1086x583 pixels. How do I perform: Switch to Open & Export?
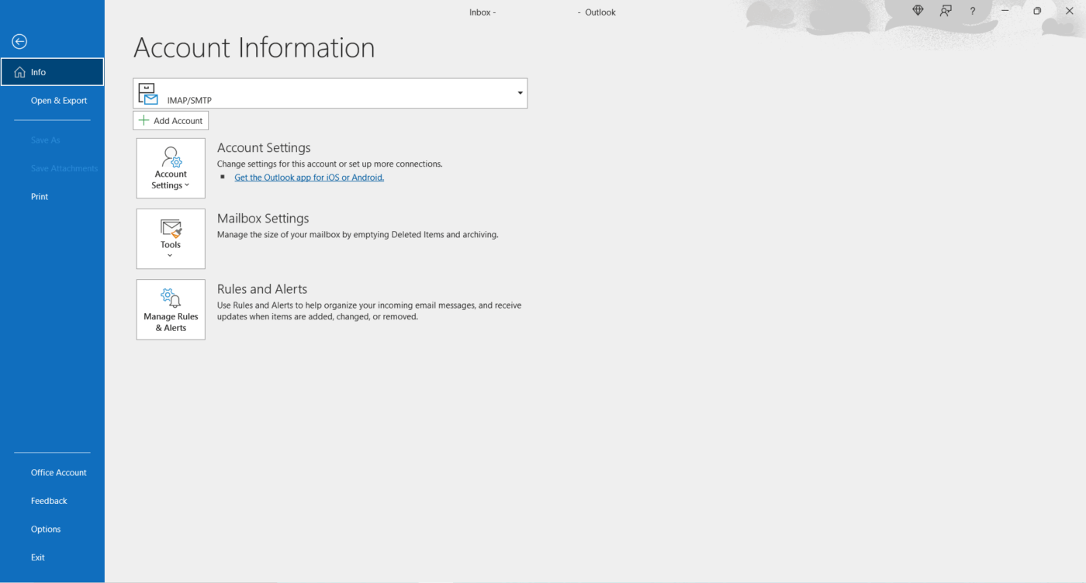(x=58, y=100)
